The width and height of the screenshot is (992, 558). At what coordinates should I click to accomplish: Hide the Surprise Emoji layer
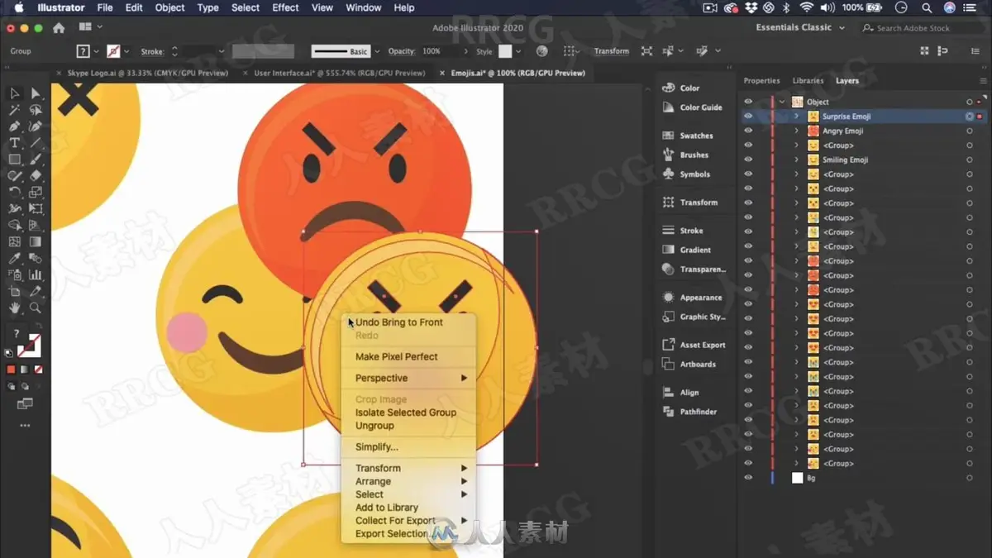click(x=748, y=117)
